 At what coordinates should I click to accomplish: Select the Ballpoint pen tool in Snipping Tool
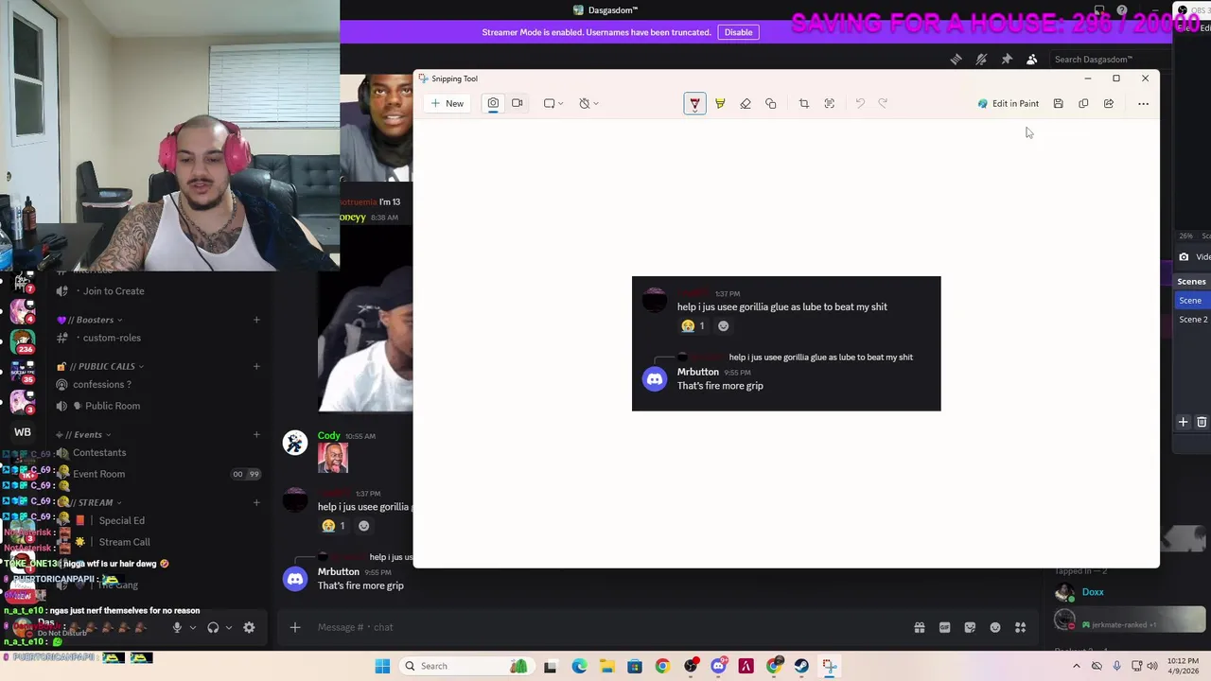click(694, 103)
